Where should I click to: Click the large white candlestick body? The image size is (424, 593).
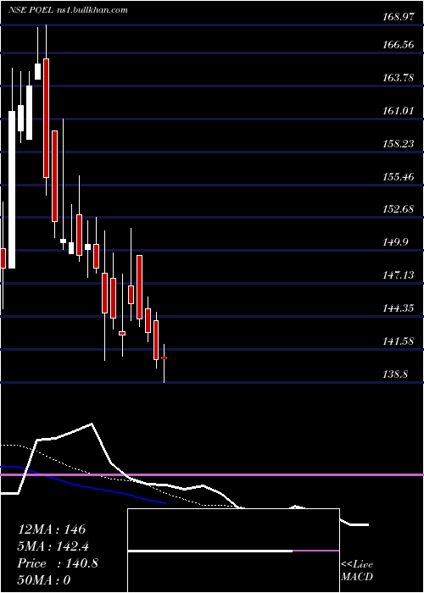click(x=12, y=190)
